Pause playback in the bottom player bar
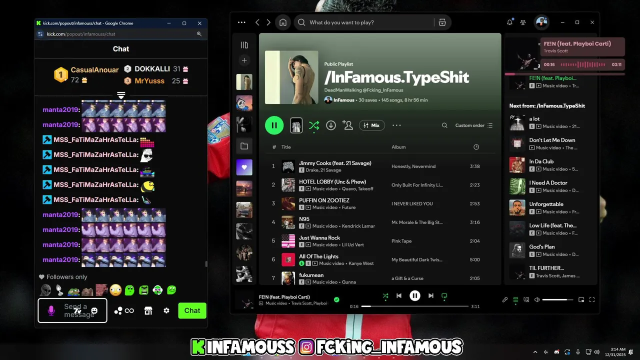Viewport: 640px width, 360px height. coord(415,295)
